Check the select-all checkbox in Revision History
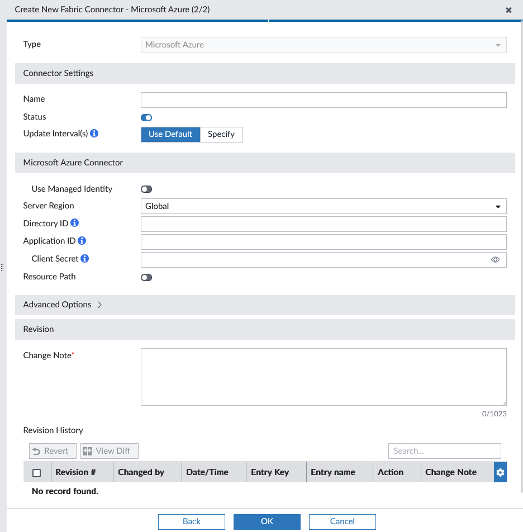 pyautogui.click(x=36, y=472)
